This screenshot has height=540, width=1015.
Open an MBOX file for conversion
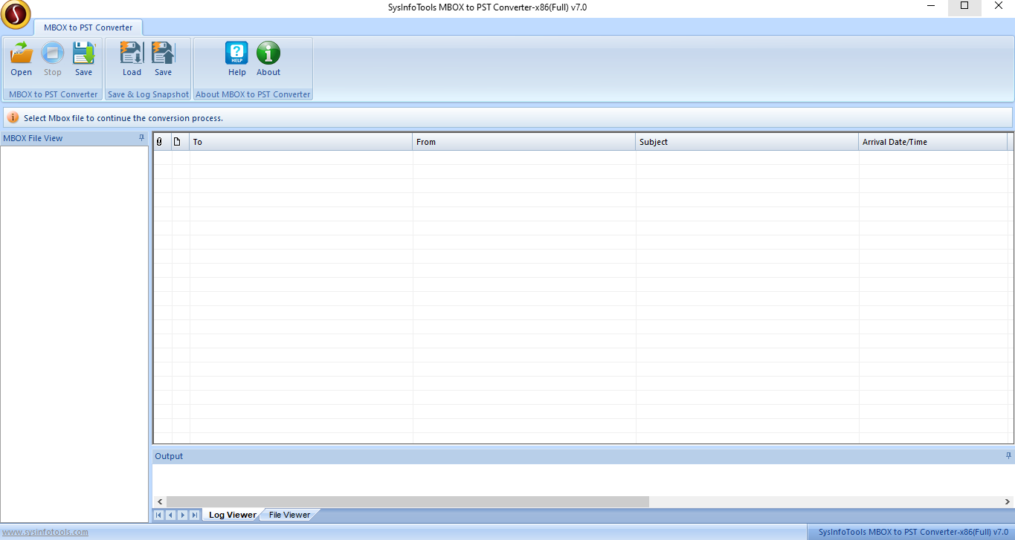pyautogui.click(x=20, y=58)
